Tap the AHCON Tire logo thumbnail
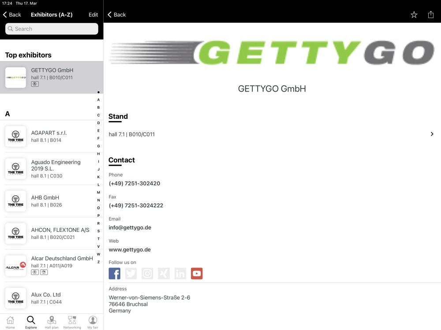The image size is (441, 330). 16,234
